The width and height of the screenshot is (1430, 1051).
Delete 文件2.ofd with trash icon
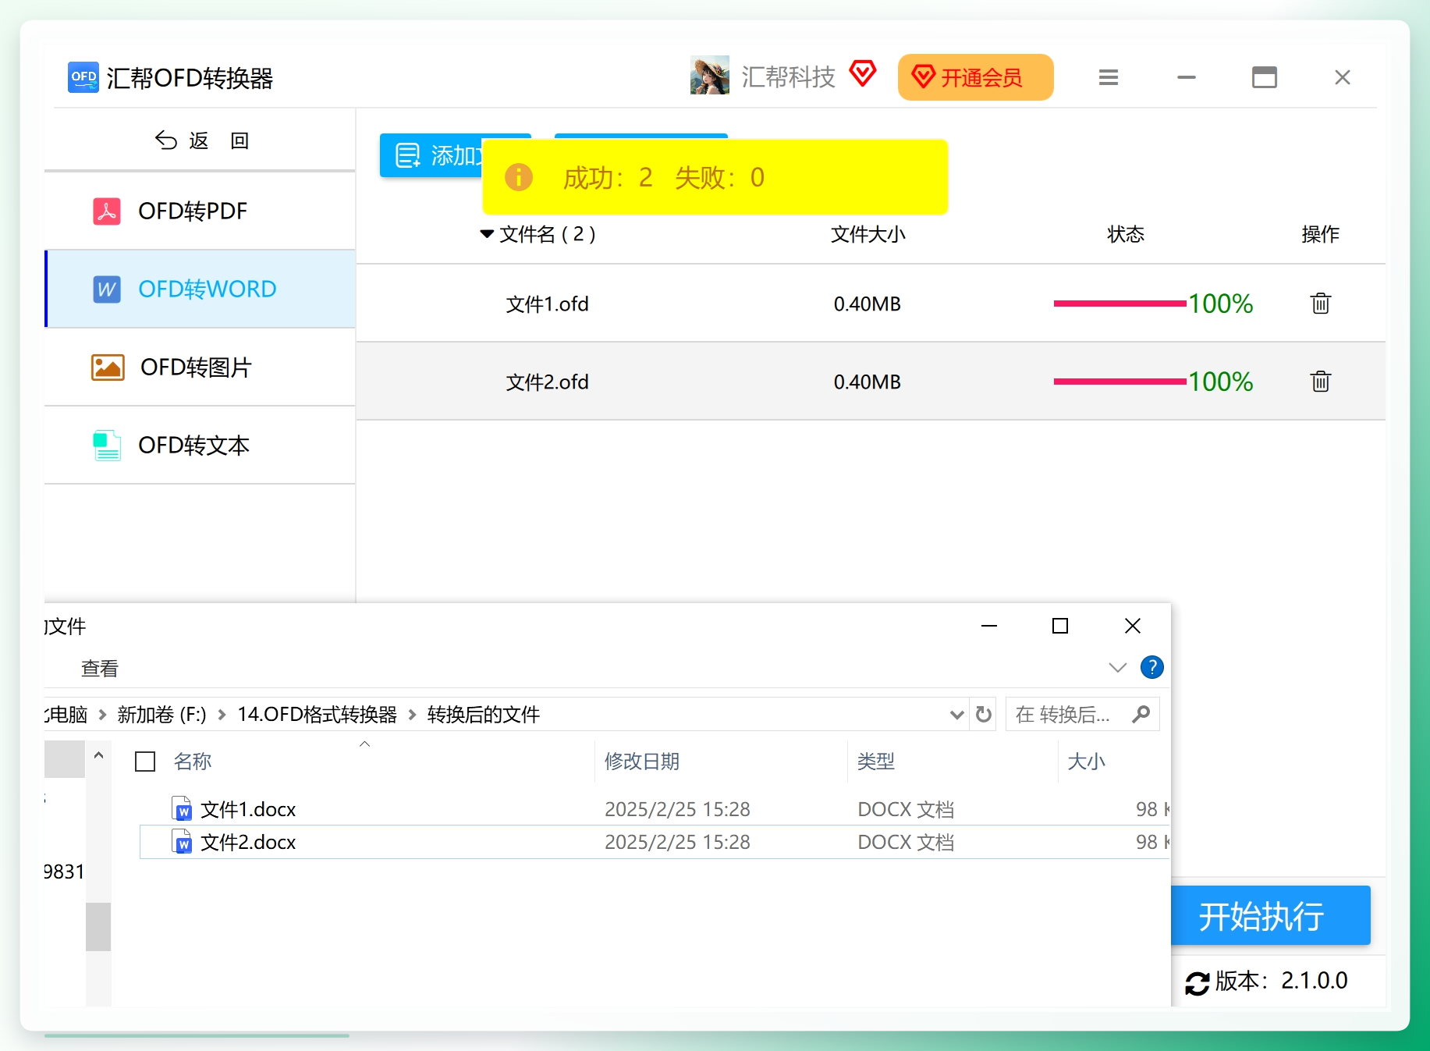pos(1321,381)
